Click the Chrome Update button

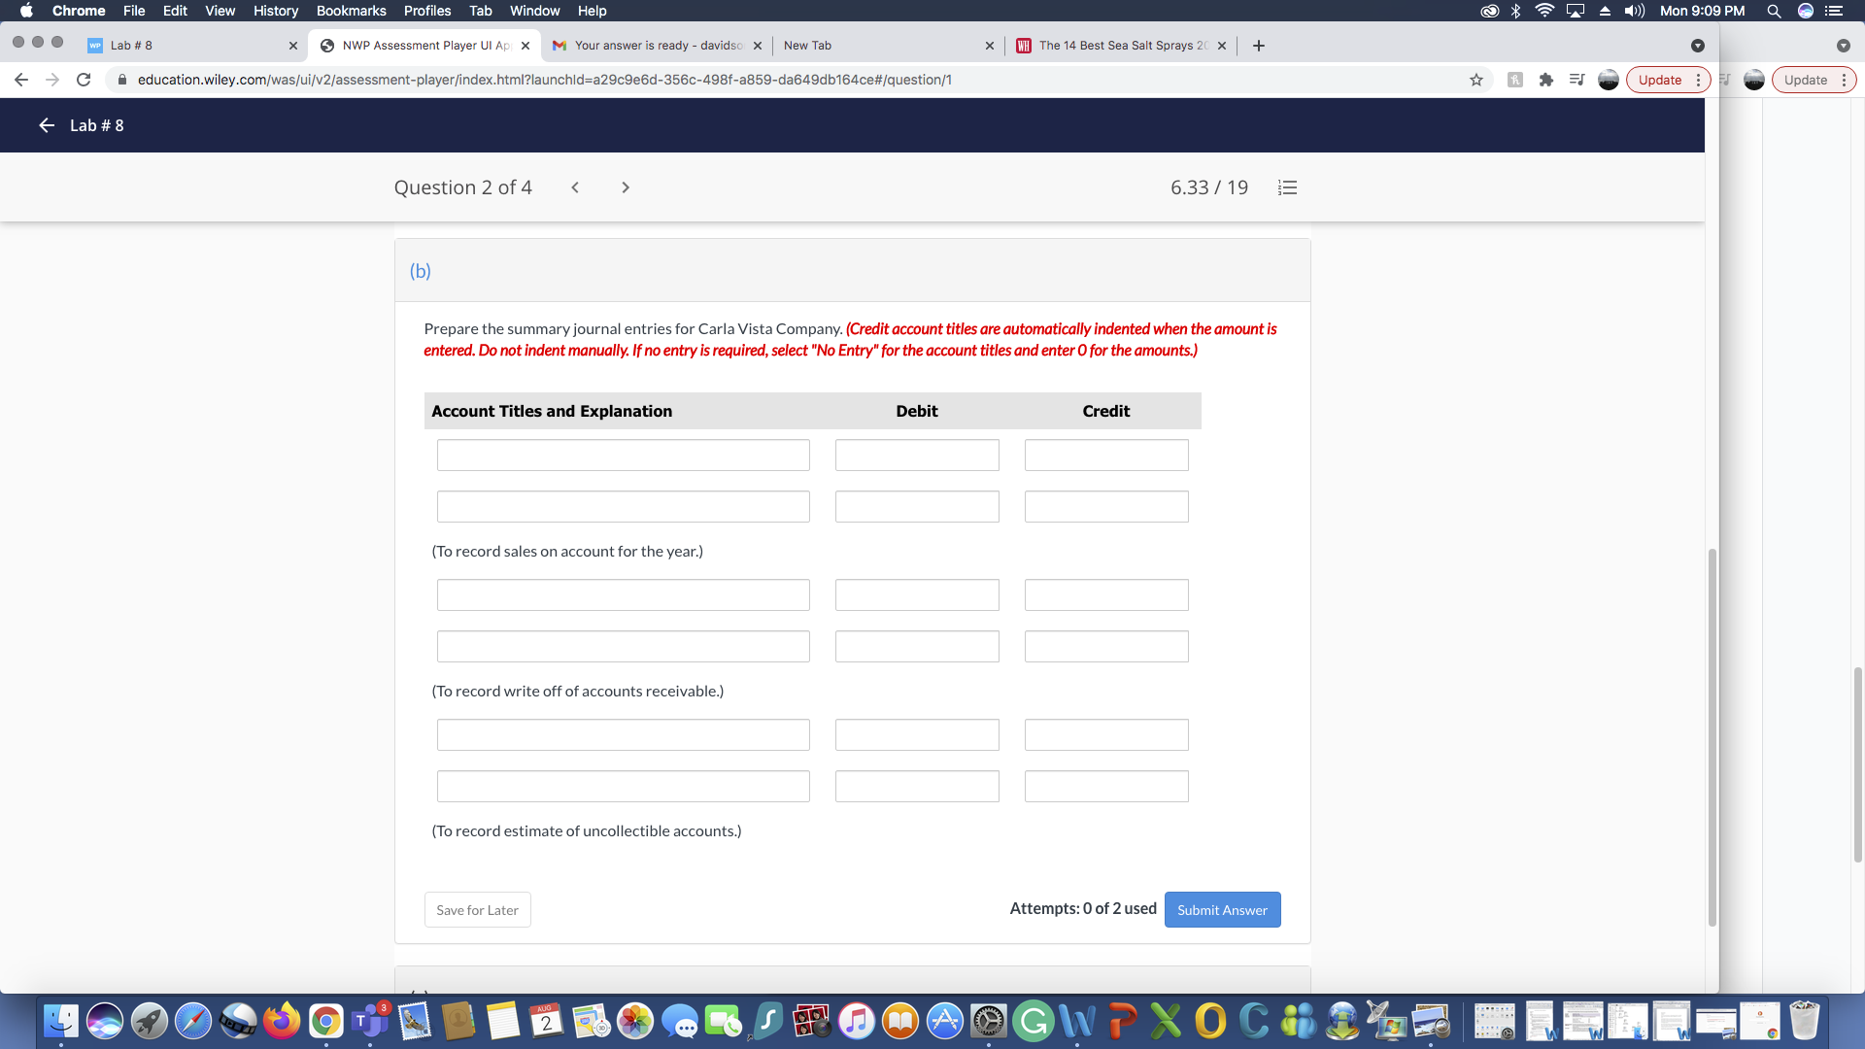pos(1659,80)
